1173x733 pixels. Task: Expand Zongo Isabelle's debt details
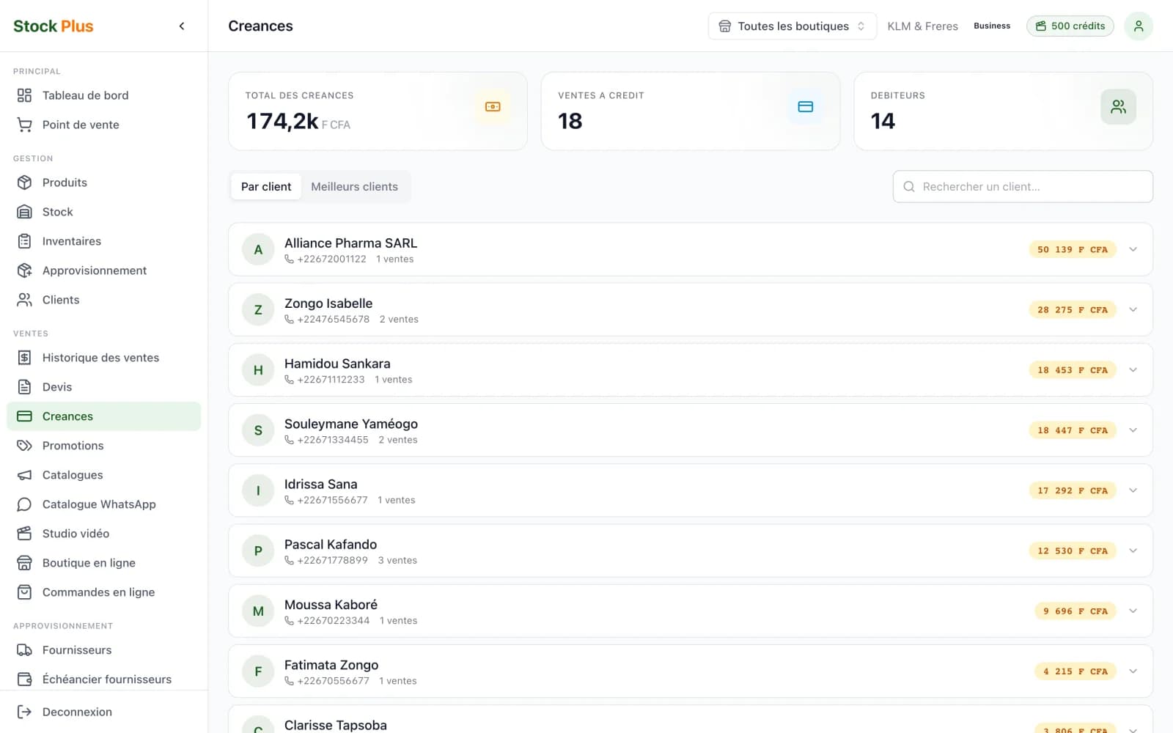1133,309
